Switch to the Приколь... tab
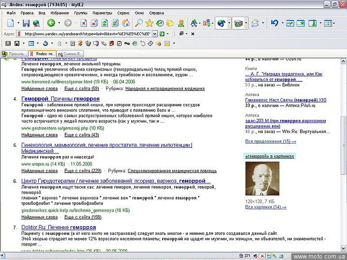Image resolution: width=347 pixels, height=260 pixels. (15, 54)
